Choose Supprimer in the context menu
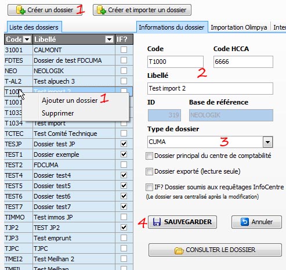The width and height of the screenshot is (286, 270). pyautogui.click(x=57, y=113)
